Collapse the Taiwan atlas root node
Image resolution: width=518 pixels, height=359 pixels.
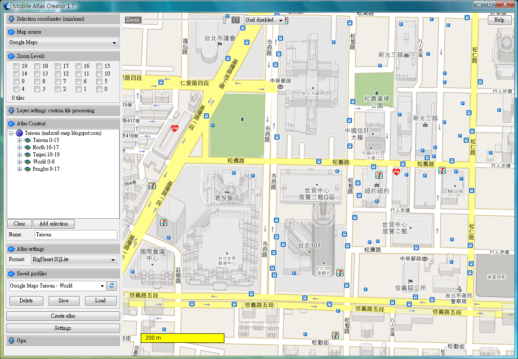[11, 133]
